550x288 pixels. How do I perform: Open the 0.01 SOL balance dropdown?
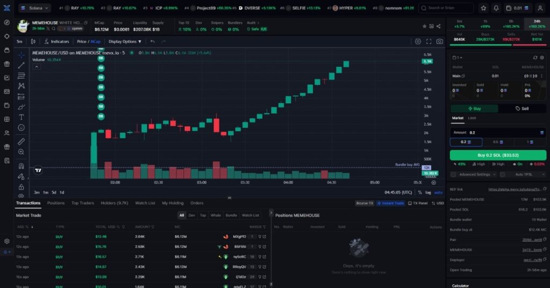[518, 8]
